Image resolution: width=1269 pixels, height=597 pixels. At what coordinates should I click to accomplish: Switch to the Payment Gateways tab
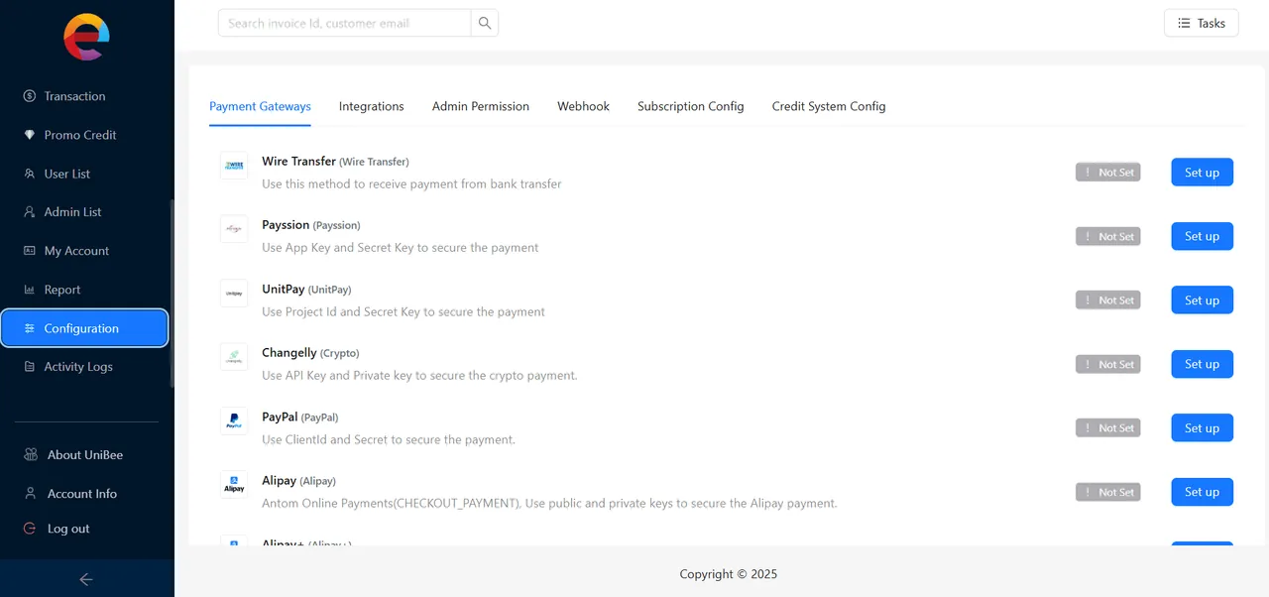click(260, 106)
